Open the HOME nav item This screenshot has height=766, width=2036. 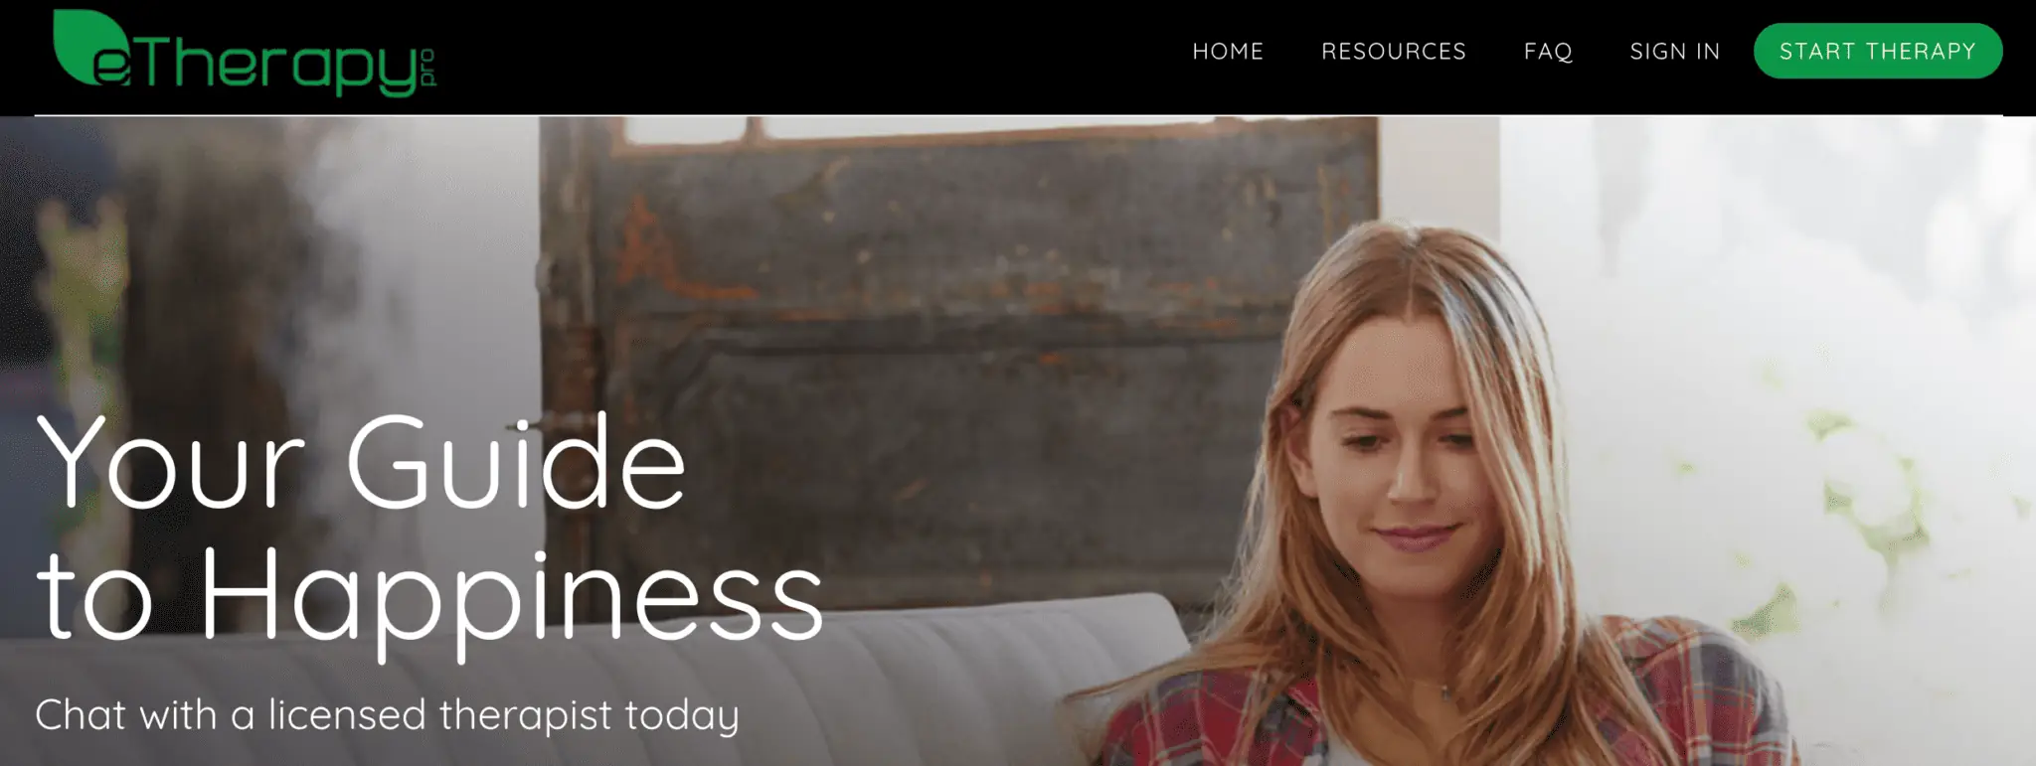[1228, 52]
